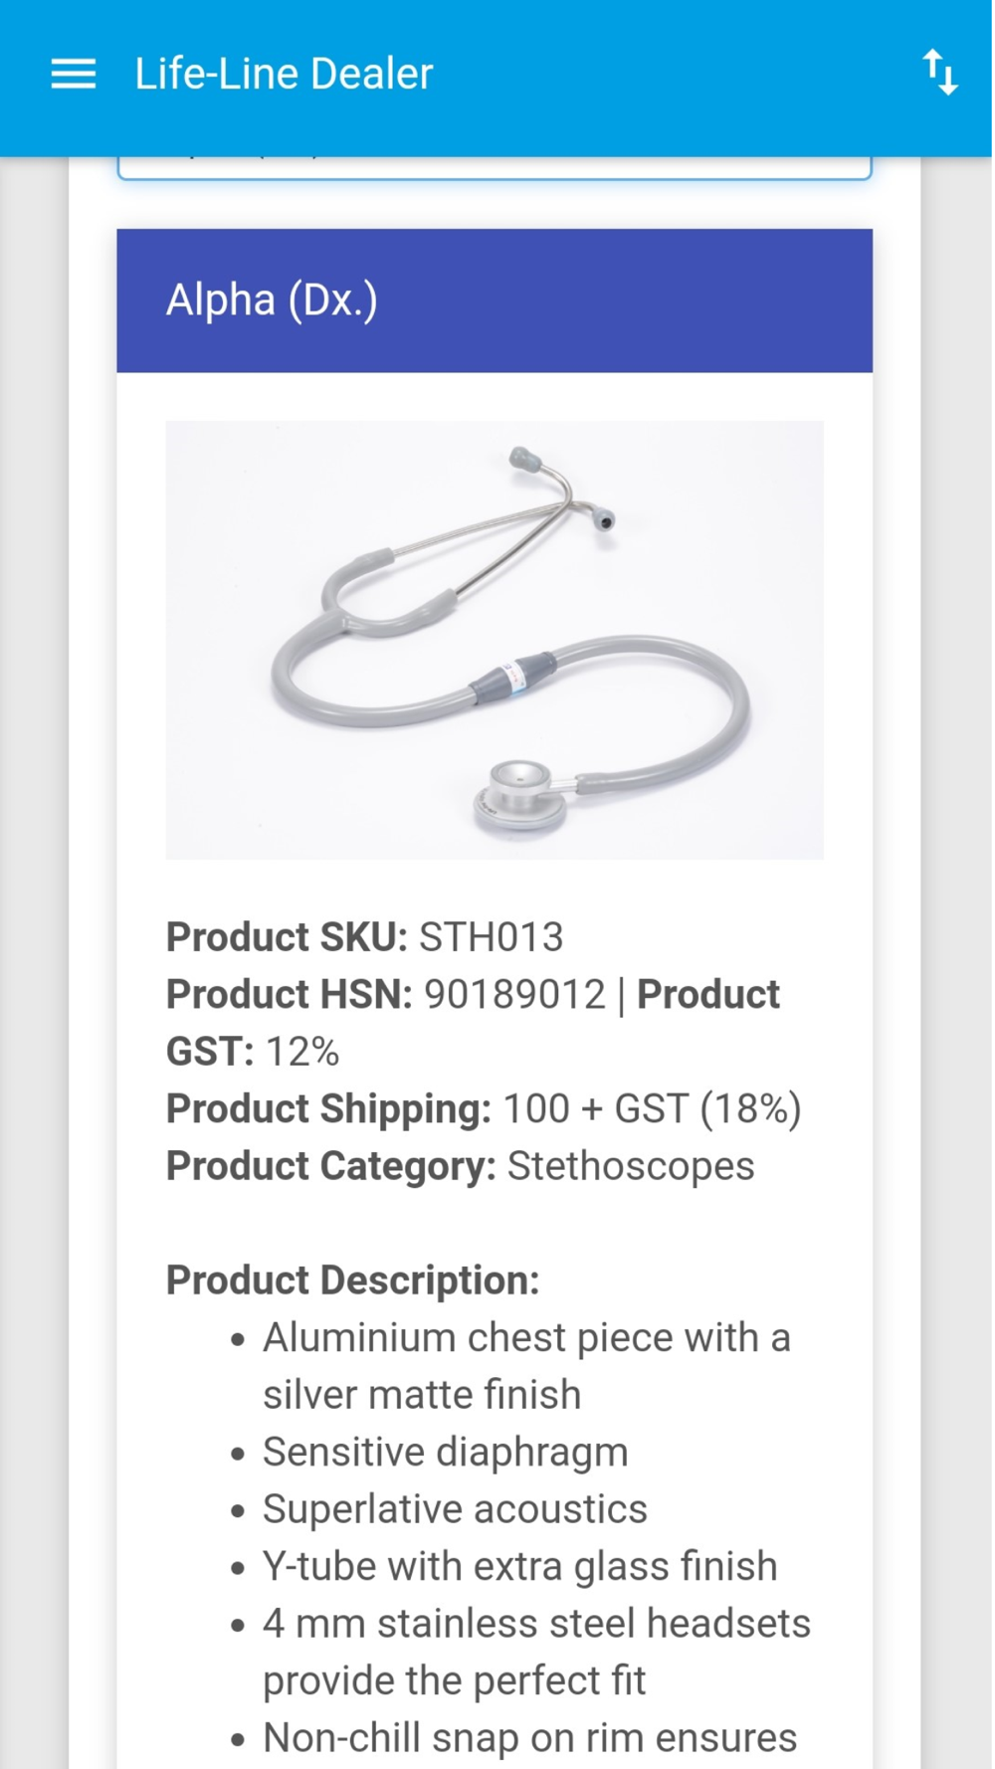This screenshot has width=995, height=1769.
Task: Tap the Stethoscopes product category
Action: (x=631, y=1166)
